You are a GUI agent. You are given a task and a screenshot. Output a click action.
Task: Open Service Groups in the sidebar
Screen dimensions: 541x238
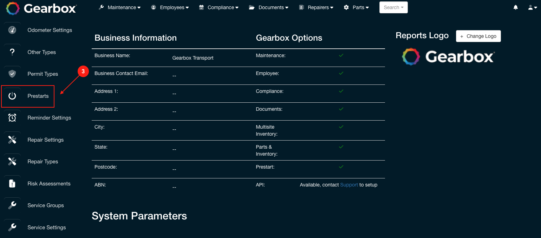46,205
